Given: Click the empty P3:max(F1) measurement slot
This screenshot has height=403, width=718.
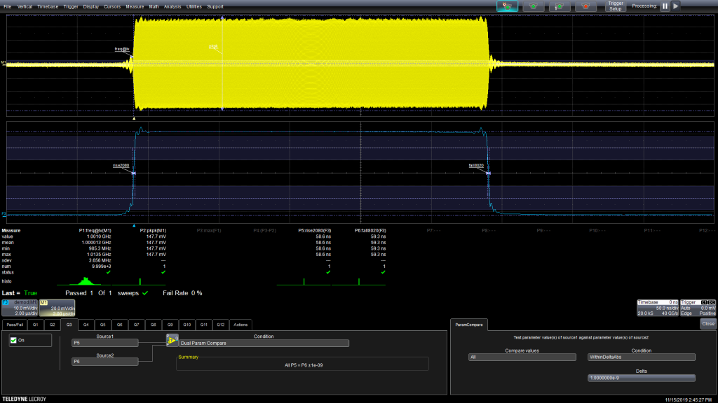Looking at the screenshot, I should point(209,231).
